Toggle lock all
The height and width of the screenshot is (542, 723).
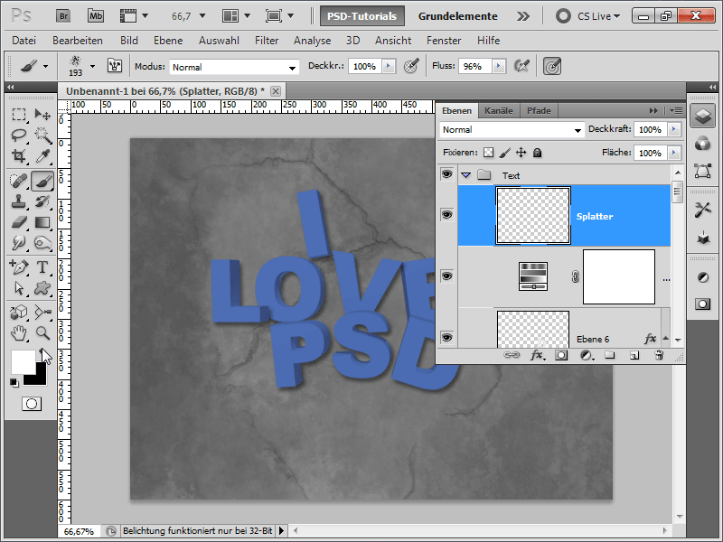tap(537, 153)
